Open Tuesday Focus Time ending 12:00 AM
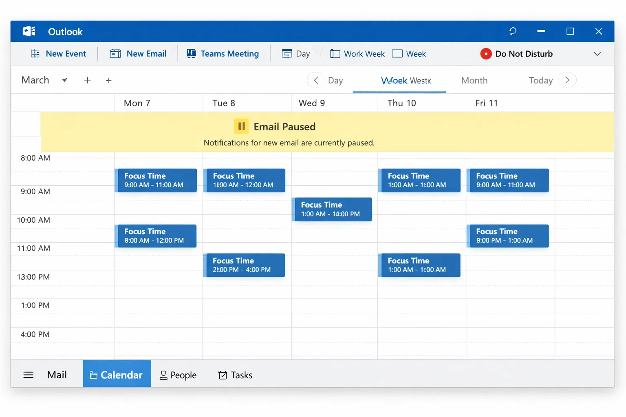This screenshot has height=417, width=626. 244,180
